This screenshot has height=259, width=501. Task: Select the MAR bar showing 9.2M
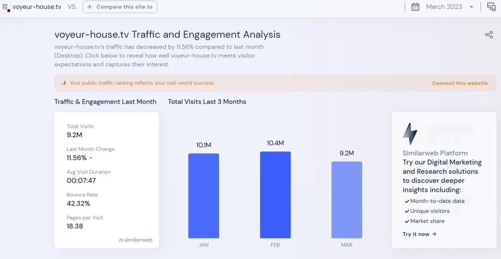[347, 199]
